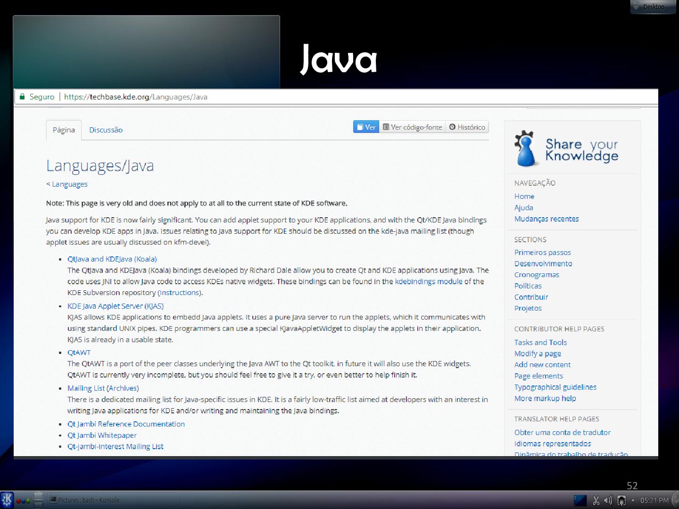
Task: Go back to the Languages parent link
Action: tap(70, 184)
